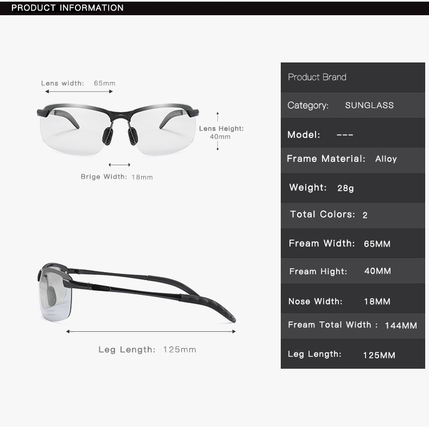Screen dimensions: 429x429
Task: Select the Category SUNGLASS row
Action: 352,105
